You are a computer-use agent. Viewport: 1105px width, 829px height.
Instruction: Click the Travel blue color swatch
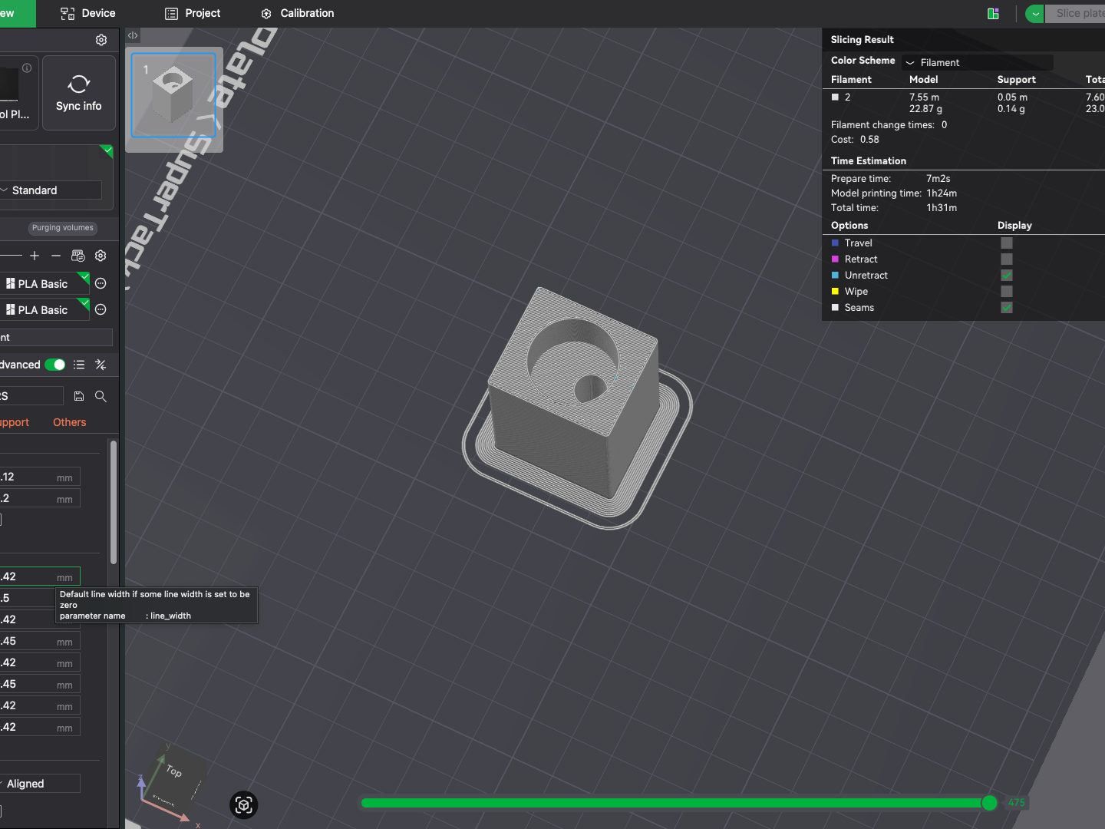(x=835, y=243)
